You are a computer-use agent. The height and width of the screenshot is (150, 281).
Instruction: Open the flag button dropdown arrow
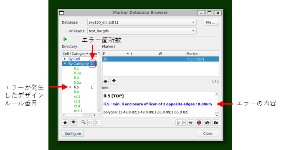click(184, 122)
